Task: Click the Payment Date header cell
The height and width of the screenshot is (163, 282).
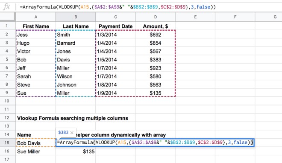Action: point(115,26)
